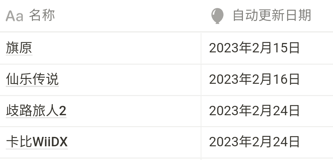Click the balloon icon beside 自动更新日期
The image size is (333, 160).
(x=217, y=16)
